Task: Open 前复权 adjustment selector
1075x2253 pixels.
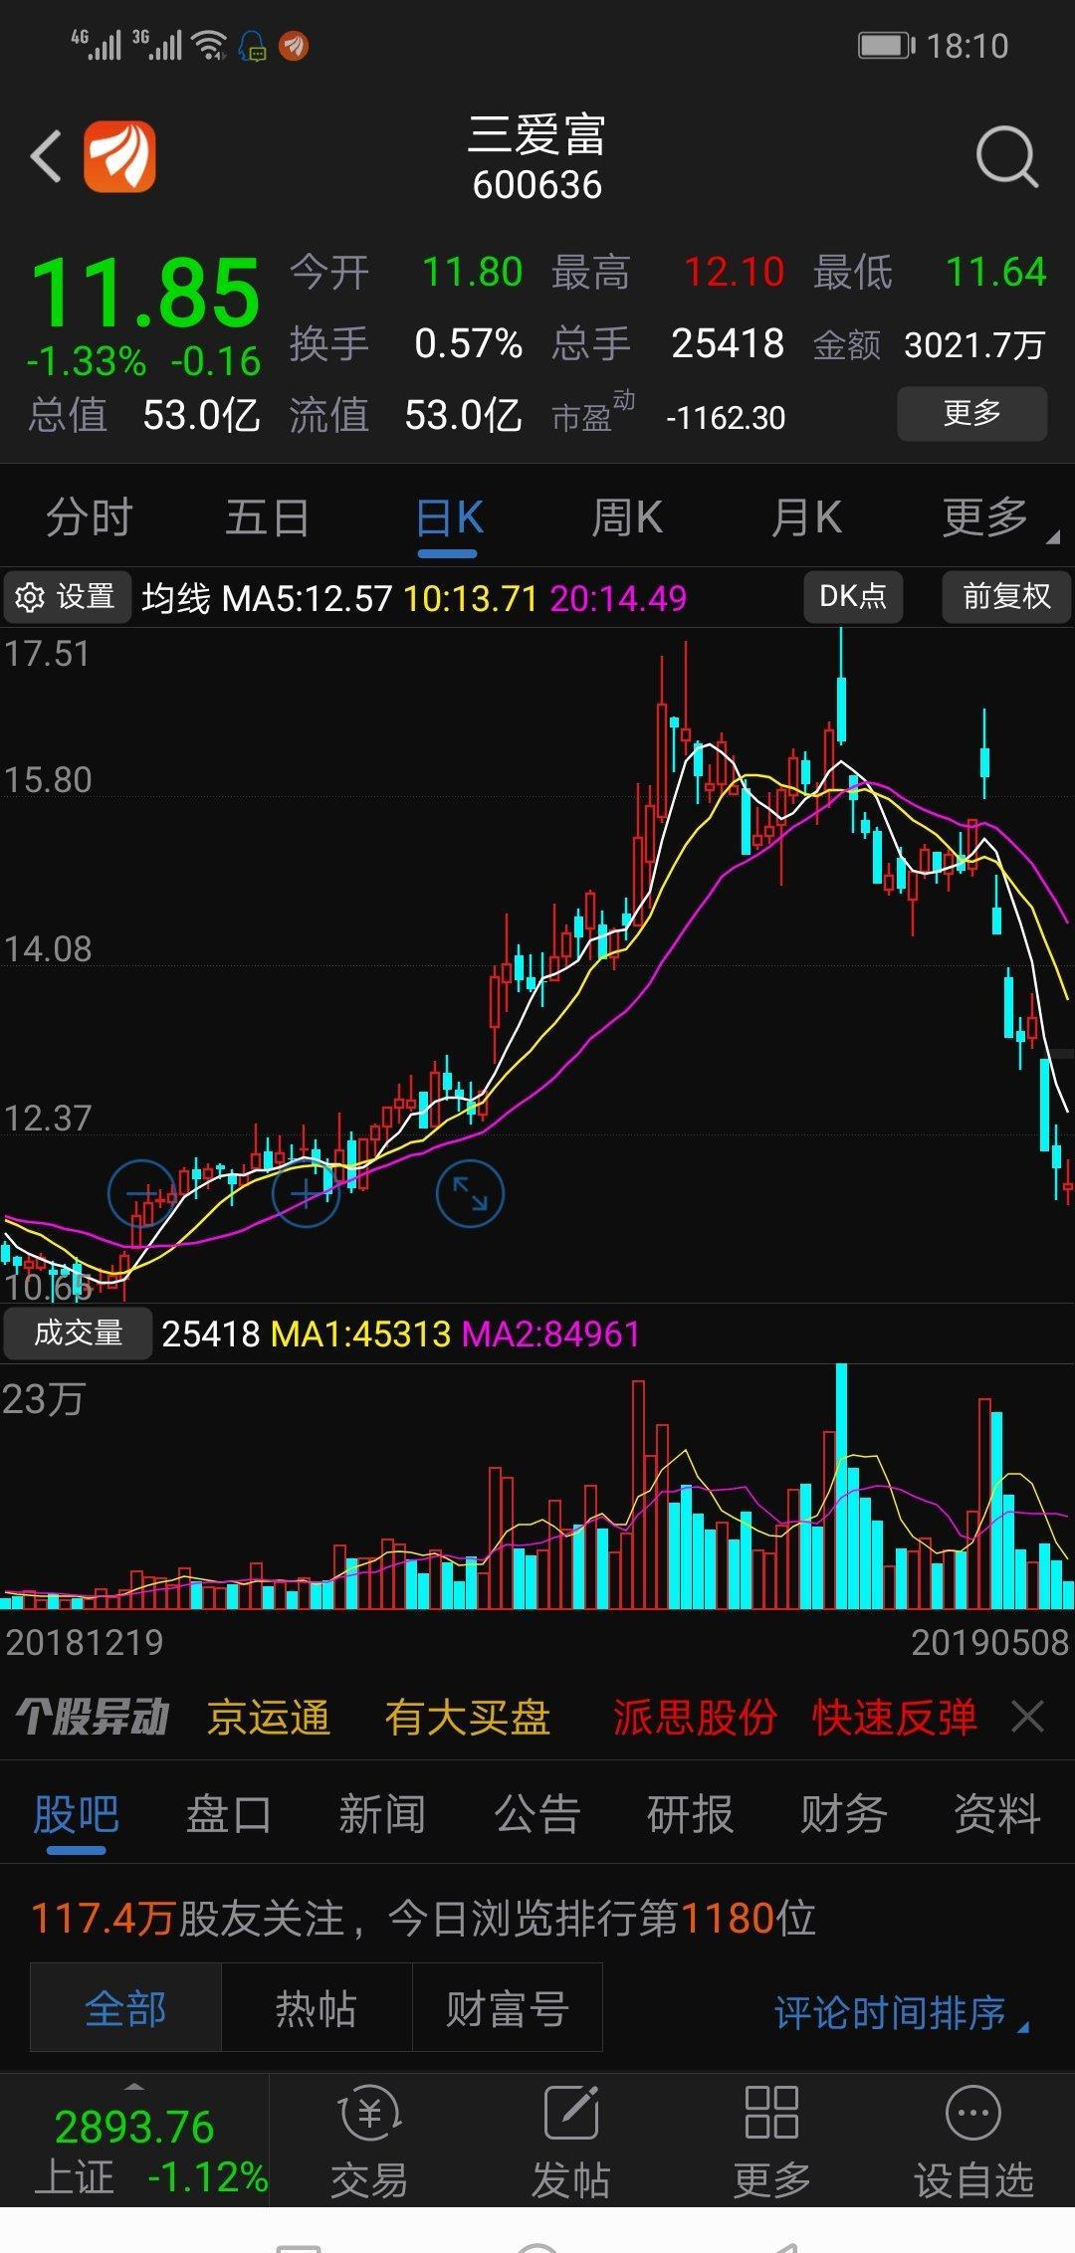Action: [x=1006, y=596]
